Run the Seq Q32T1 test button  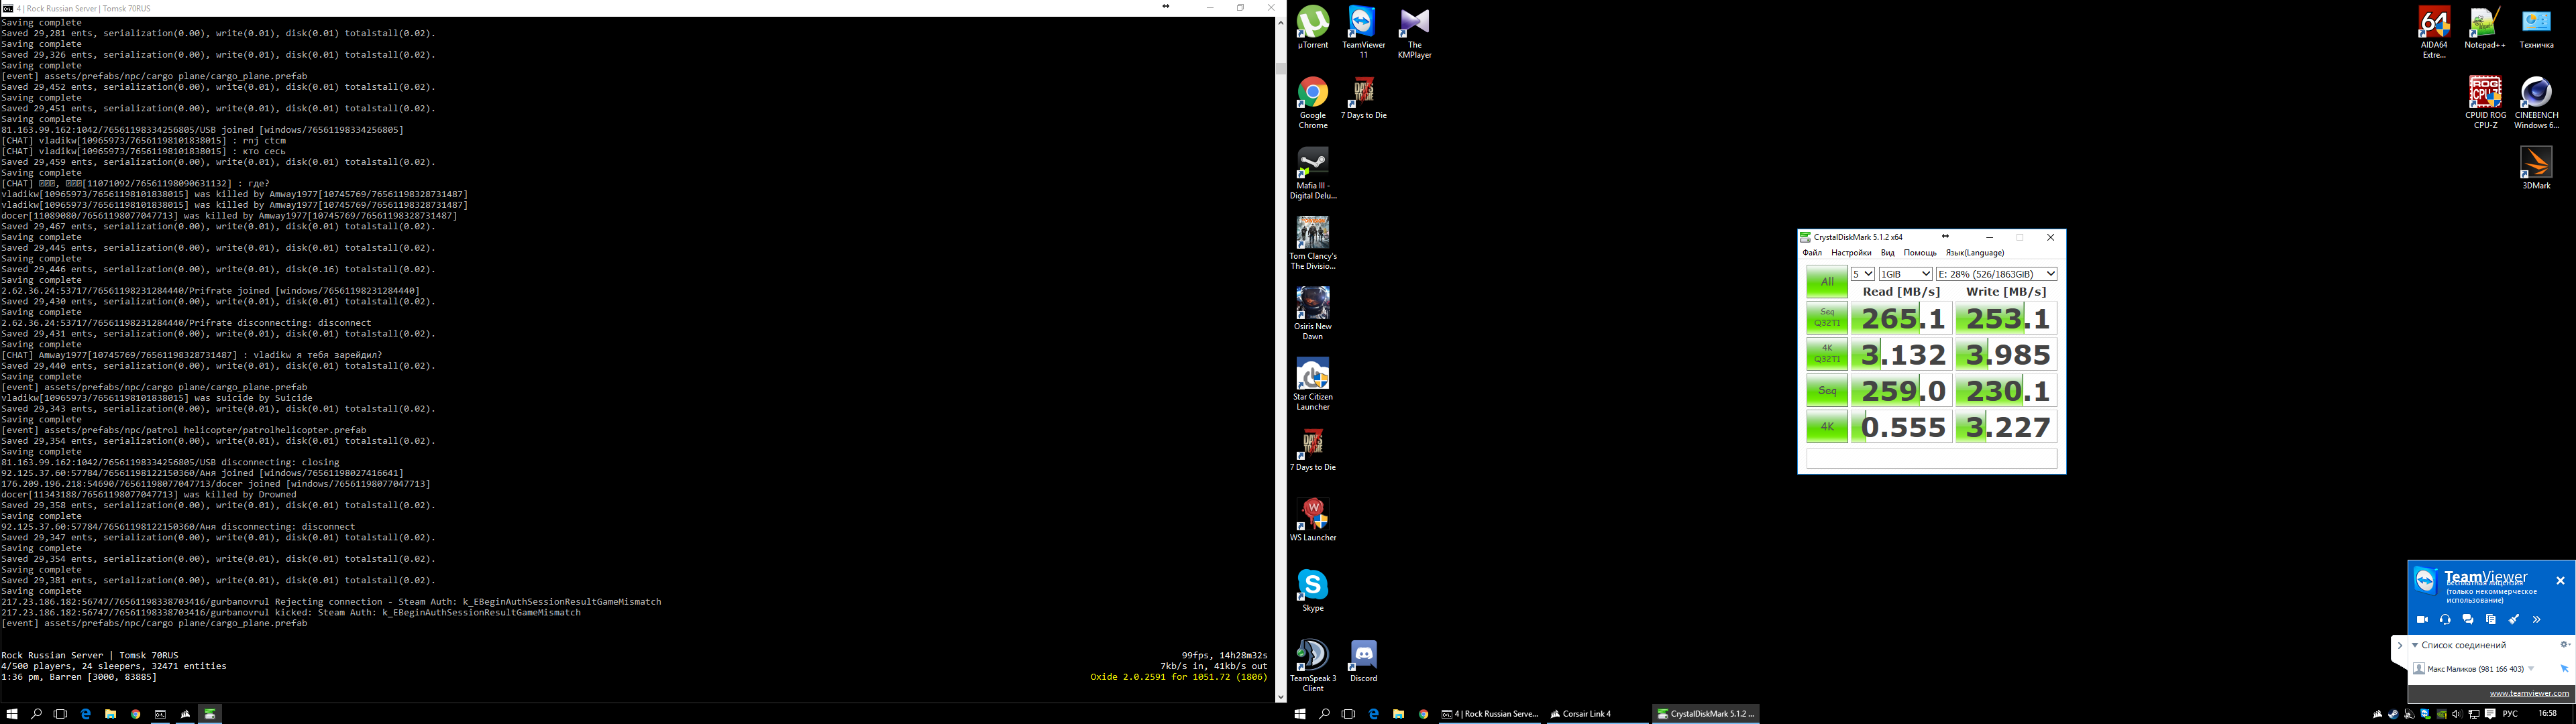1827,318
